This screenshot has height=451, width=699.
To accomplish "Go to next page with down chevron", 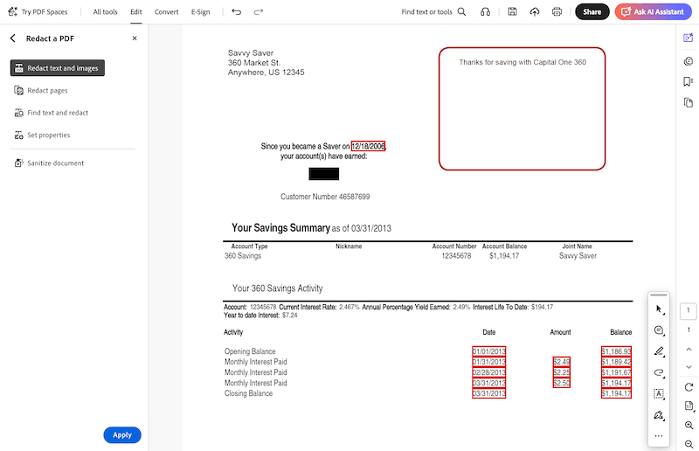I will pos(689,367).
